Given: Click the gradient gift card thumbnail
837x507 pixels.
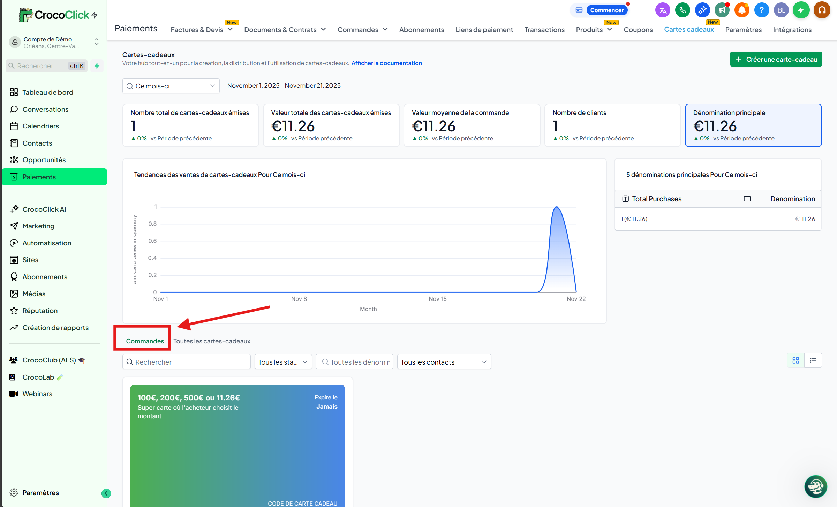Looking at the screenshot, I should click(237, 446).
